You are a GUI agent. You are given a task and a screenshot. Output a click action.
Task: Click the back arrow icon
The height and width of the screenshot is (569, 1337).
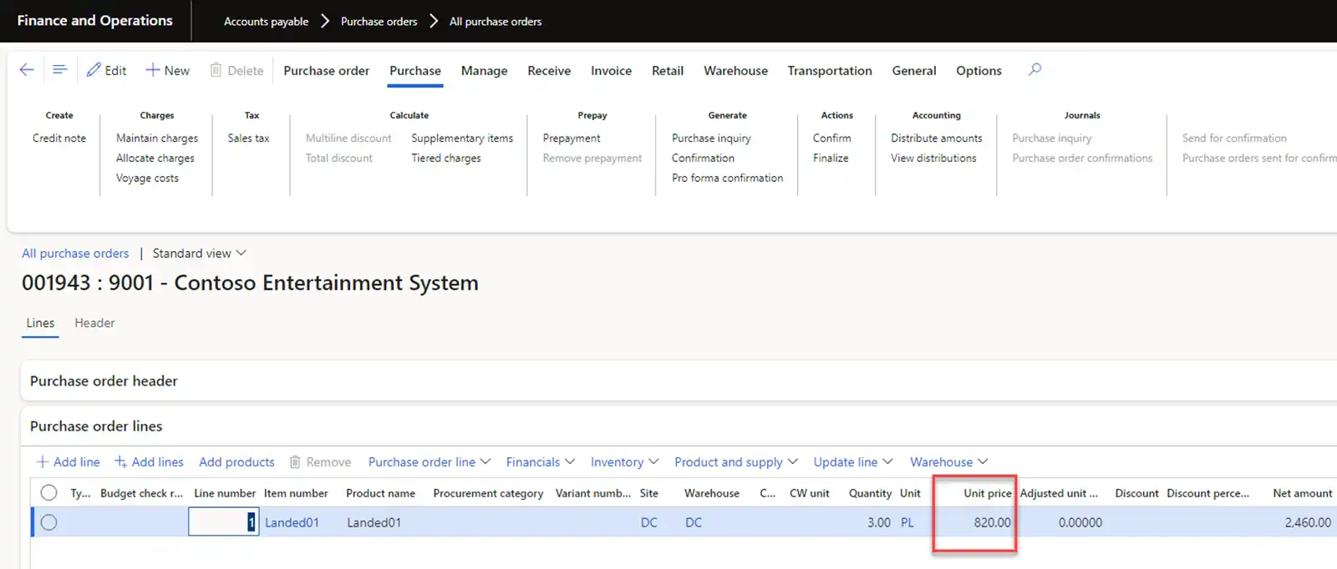[27, 70]
